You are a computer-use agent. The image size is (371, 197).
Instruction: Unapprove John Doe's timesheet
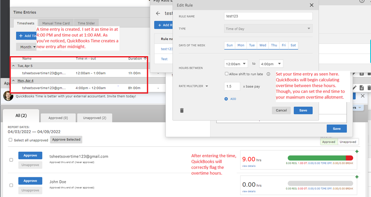point(30,190)
